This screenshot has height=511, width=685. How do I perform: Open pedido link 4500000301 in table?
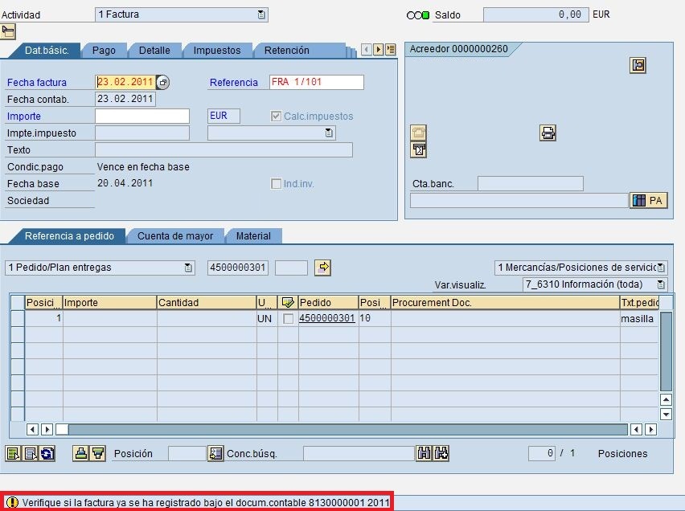point(326,318)
